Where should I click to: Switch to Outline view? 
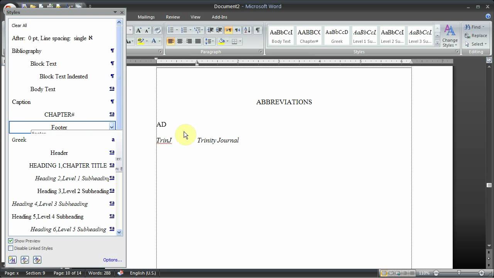(x=404, y=273)
